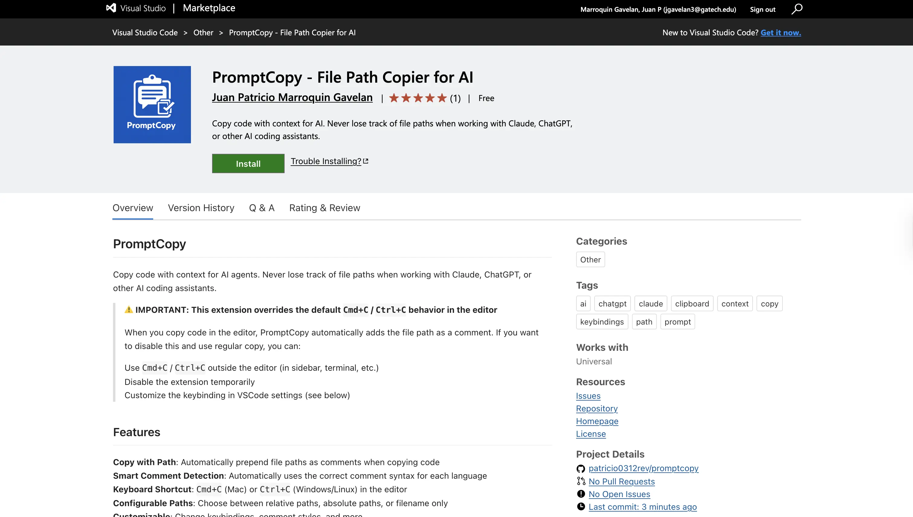Select the claude tag
The height and width of the screenshot is (517, 913).
651,304
